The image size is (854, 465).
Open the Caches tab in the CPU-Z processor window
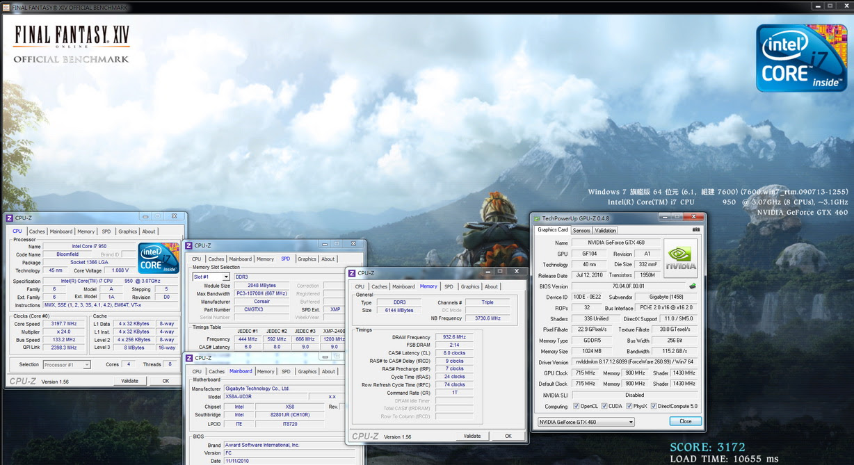point(37,231)
